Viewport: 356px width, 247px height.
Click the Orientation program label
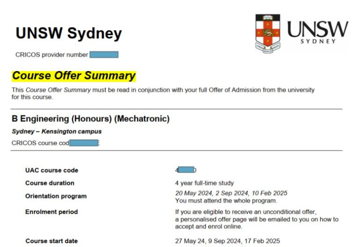tap(56, 196)
